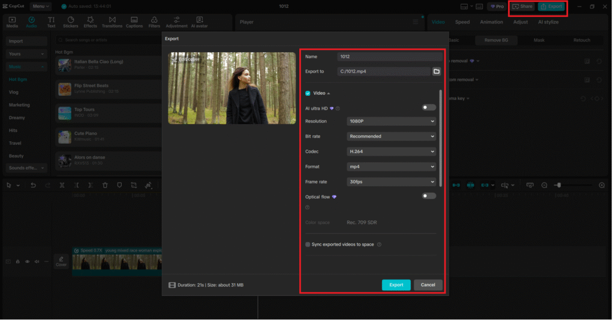
Task: Open the Menu in the title bar
Action: point(41,7)
